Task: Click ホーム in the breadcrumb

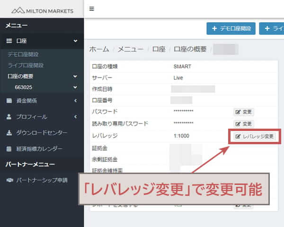Action: click(x=99, y=49)
